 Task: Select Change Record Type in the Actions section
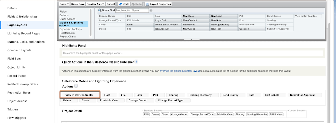[173, 100]
